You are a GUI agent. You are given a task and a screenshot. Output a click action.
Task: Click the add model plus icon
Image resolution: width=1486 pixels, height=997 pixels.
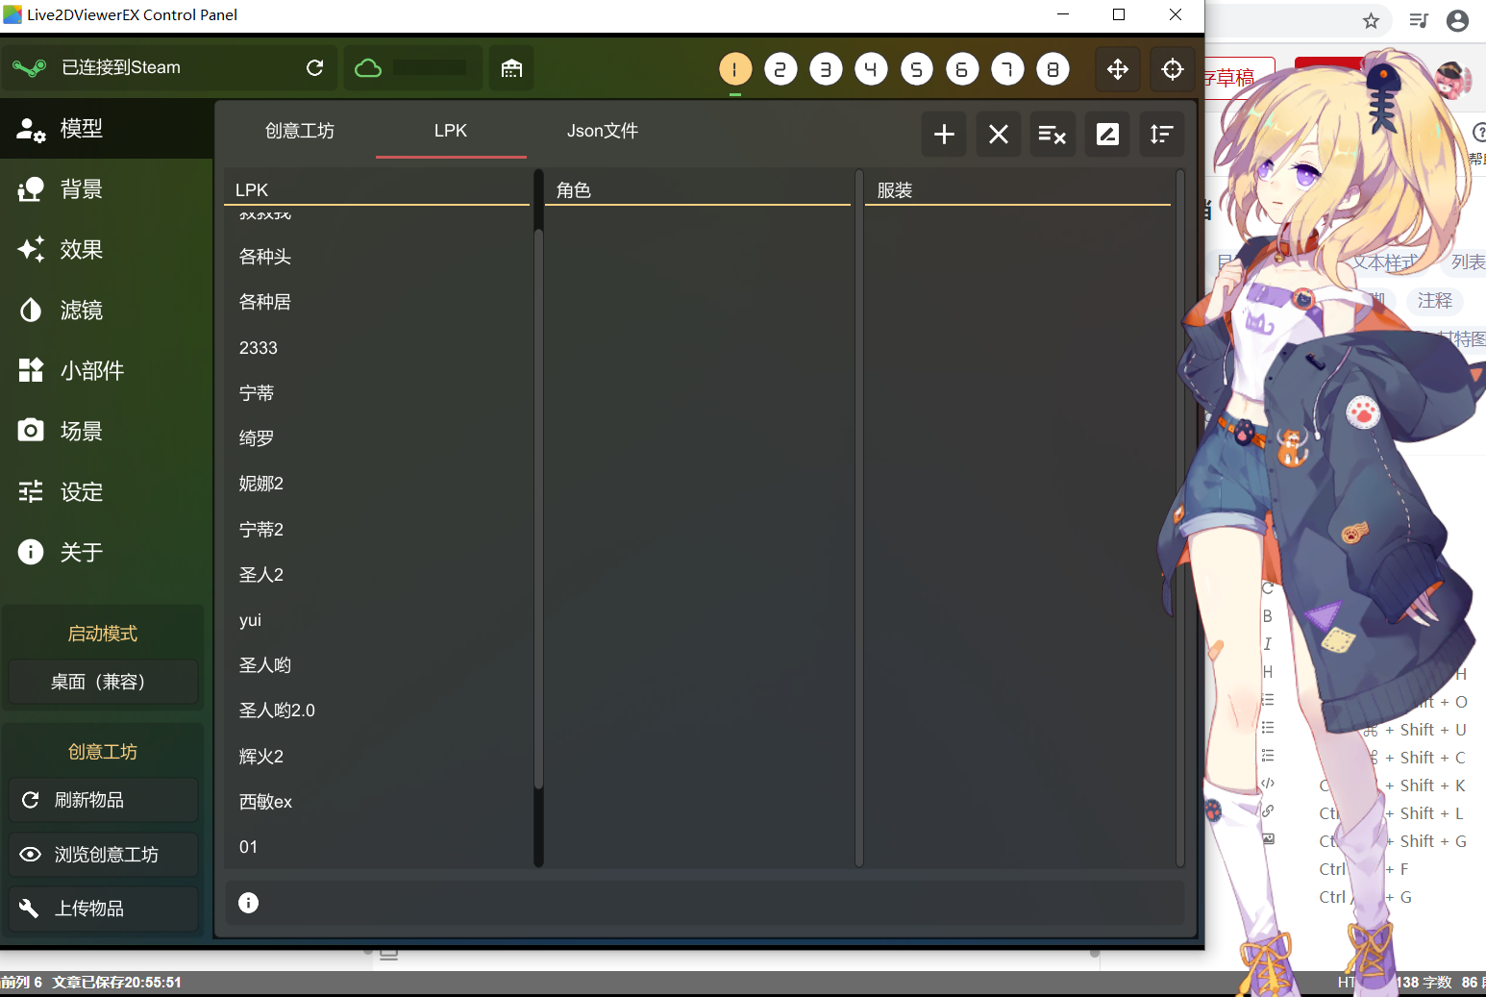point(944,135)
